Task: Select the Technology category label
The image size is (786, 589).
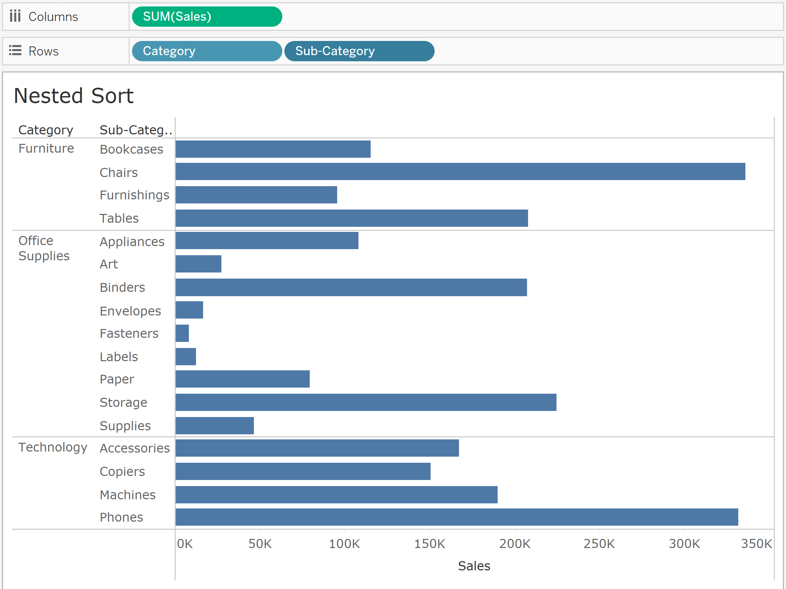Action: (52, 447)
